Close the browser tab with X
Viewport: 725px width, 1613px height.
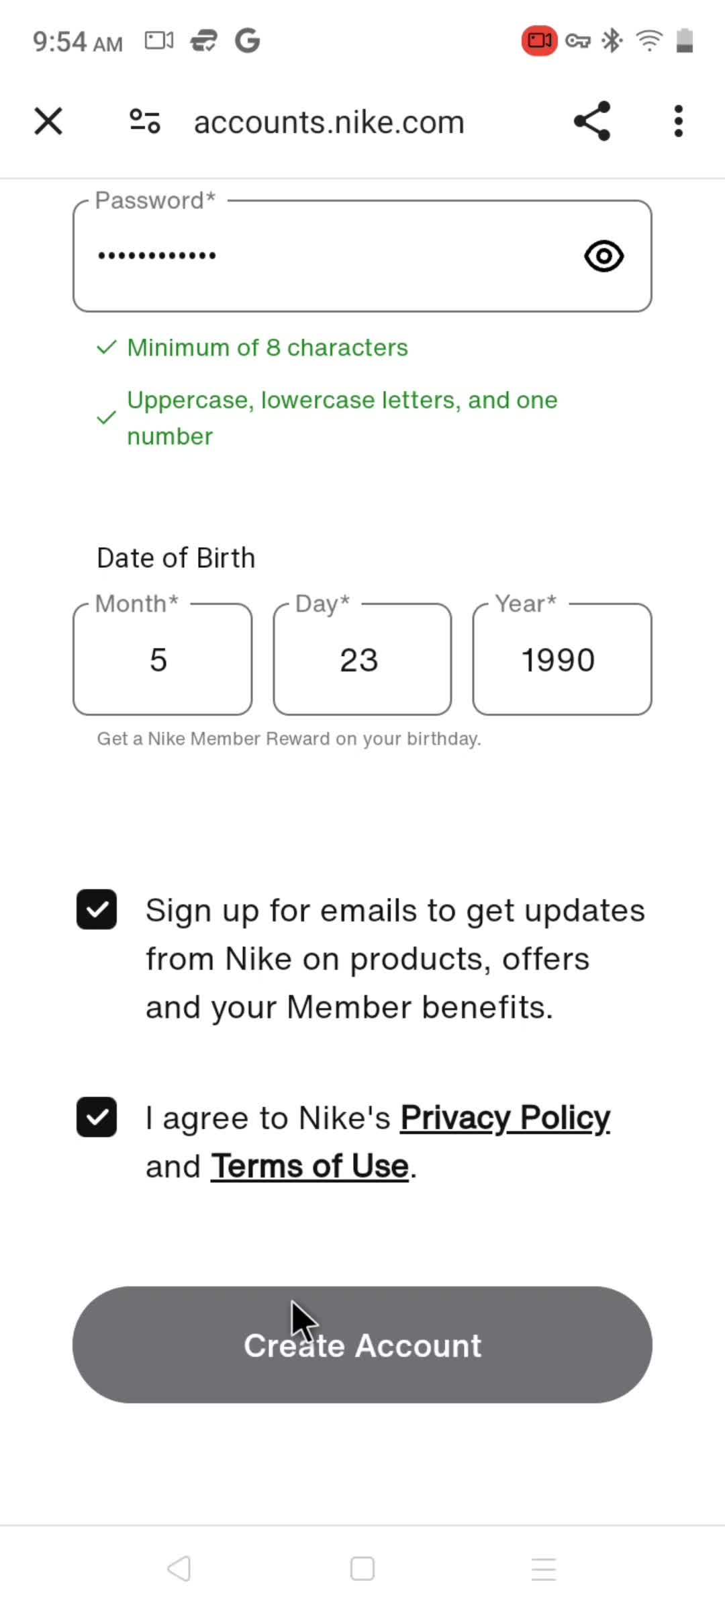point(48,122)
